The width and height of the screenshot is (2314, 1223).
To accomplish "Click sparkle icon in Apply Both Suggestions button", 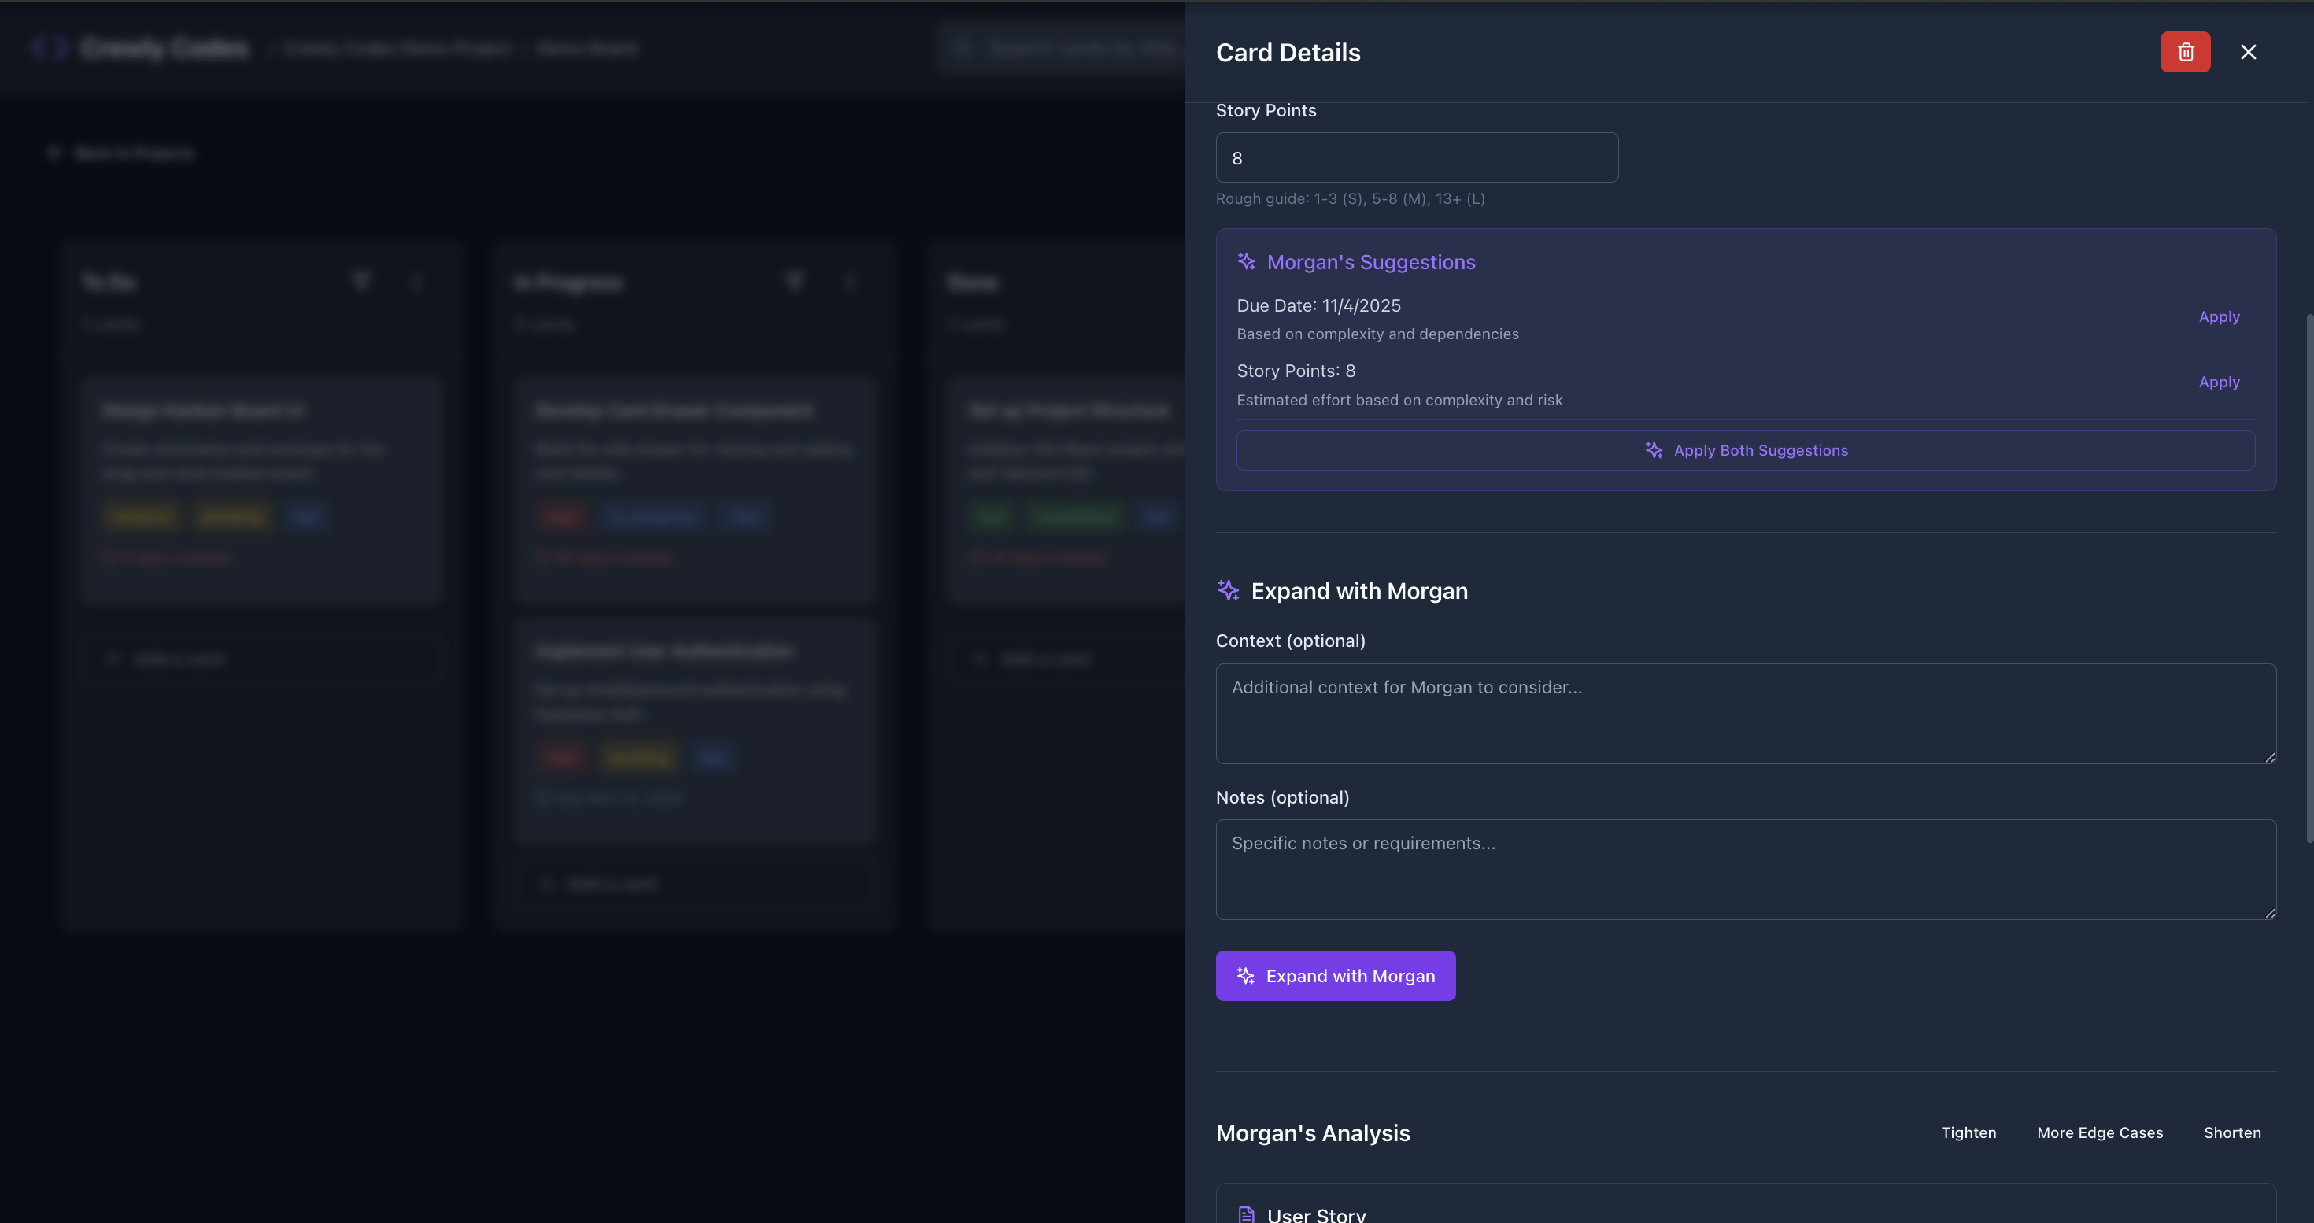I will pos(1654,450).
